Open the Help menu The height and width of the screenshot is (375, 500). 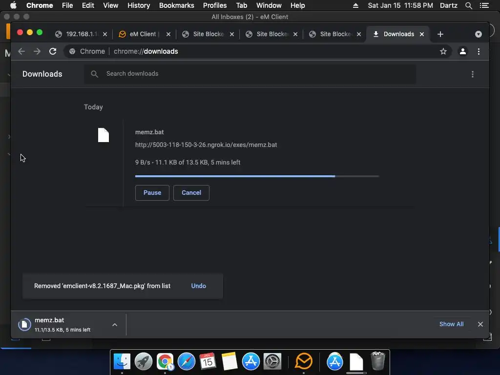[x=297, y=5]
